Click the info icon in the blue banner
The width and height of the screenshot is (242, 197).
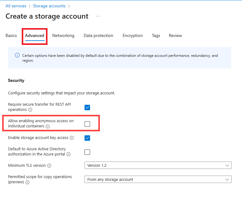pos(17,56)
